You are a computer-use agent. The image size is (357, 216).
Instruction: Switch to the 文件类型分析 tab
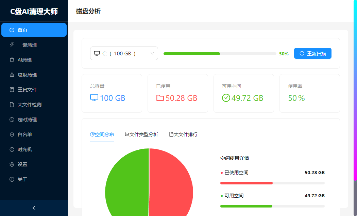(141, 134)
